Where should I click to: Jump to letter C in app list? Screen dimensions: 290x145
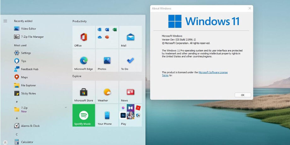coord(17,134)
